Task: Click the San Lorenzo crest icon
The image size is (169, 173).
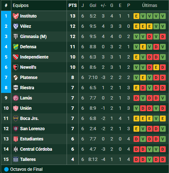Action: [x=16, y=129]
